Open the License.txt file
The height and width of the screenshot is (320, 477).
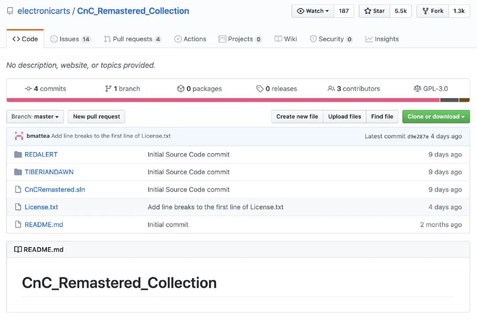[42, 207]
